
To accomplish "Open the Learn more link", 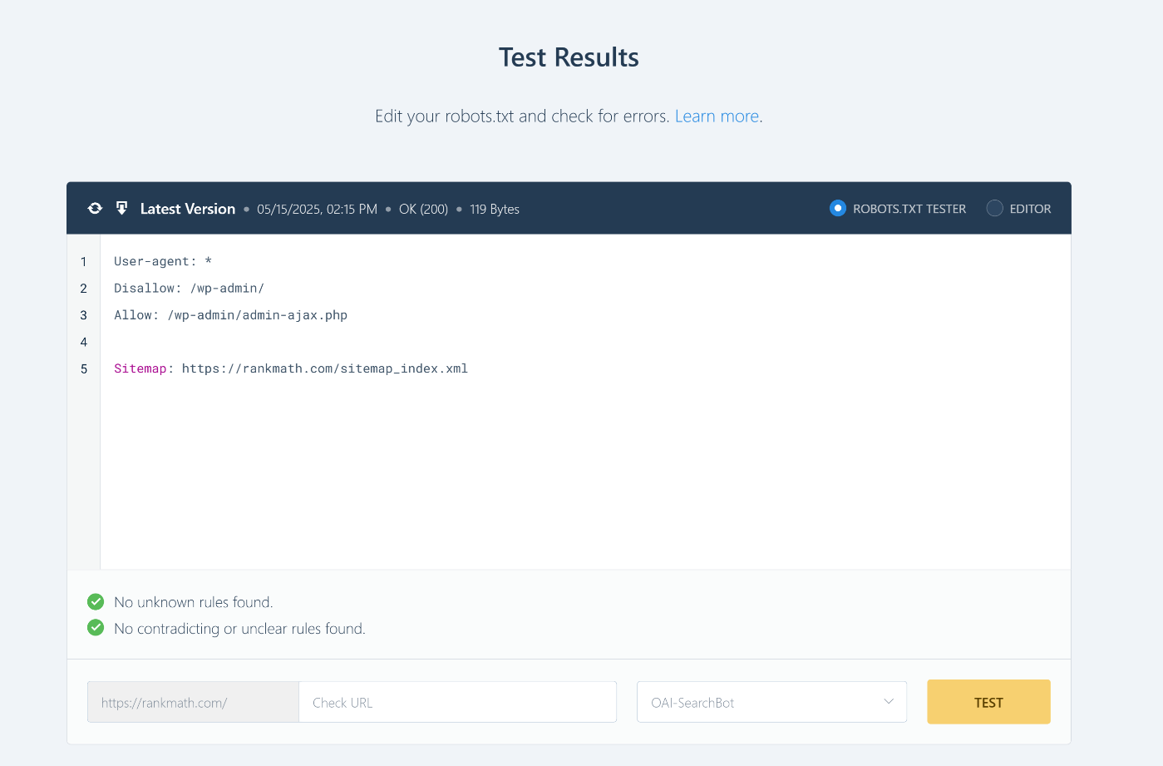I will pos(717,116).
